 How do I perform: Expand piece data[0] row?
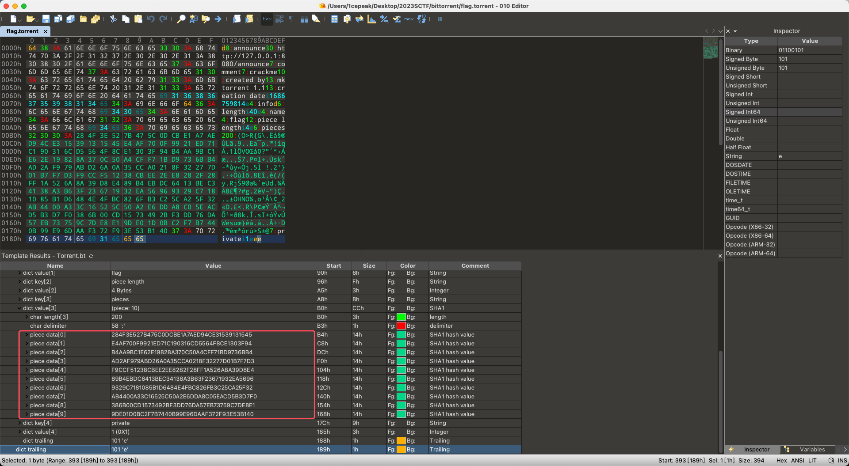tap(27, 335)
